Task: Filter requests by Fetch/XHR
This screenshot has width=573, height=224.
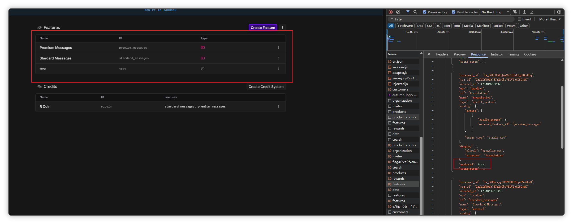Action: (x=406, y=26)
